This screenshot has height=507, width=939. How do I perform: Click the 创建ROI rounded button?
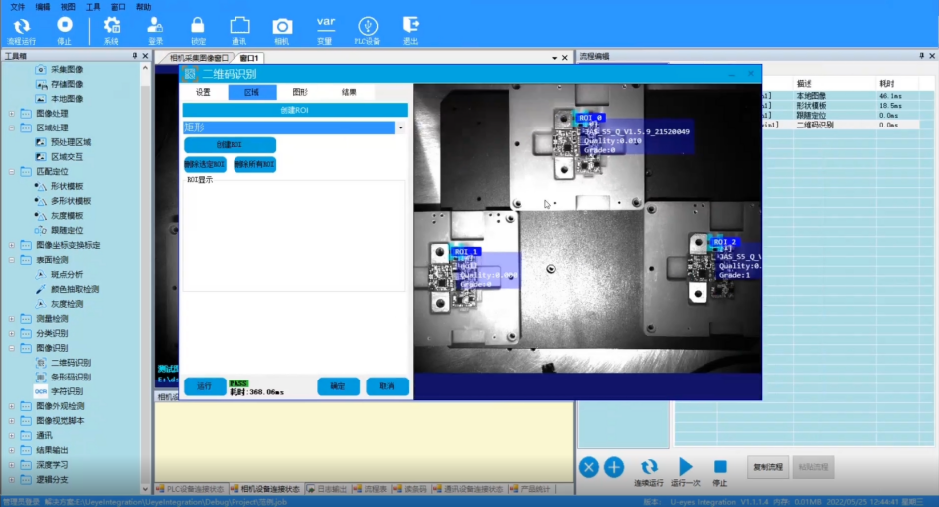coord(230,145)
